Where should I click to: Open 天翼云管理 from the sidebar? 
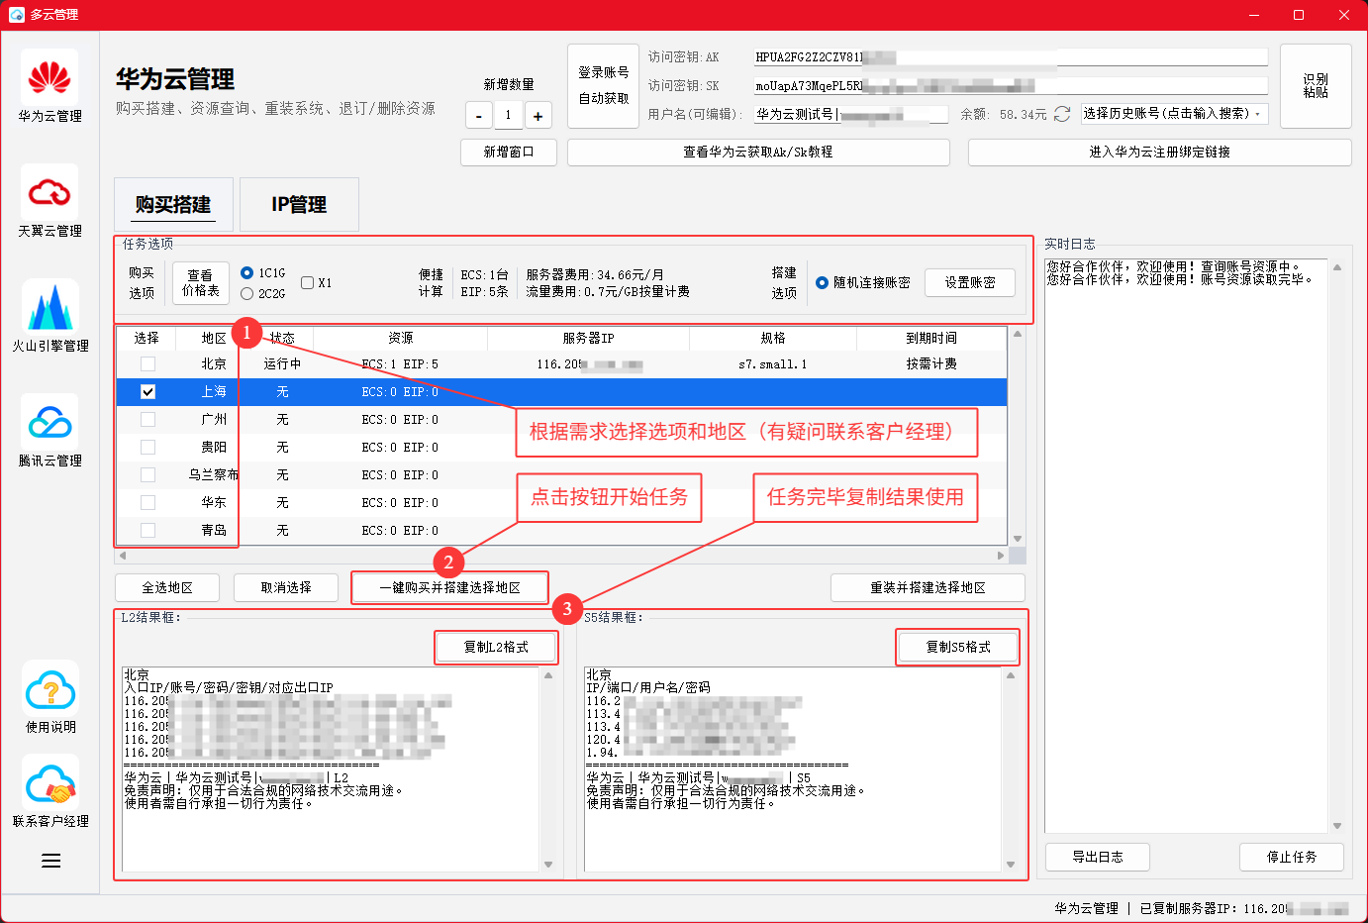tap(49, 202)
